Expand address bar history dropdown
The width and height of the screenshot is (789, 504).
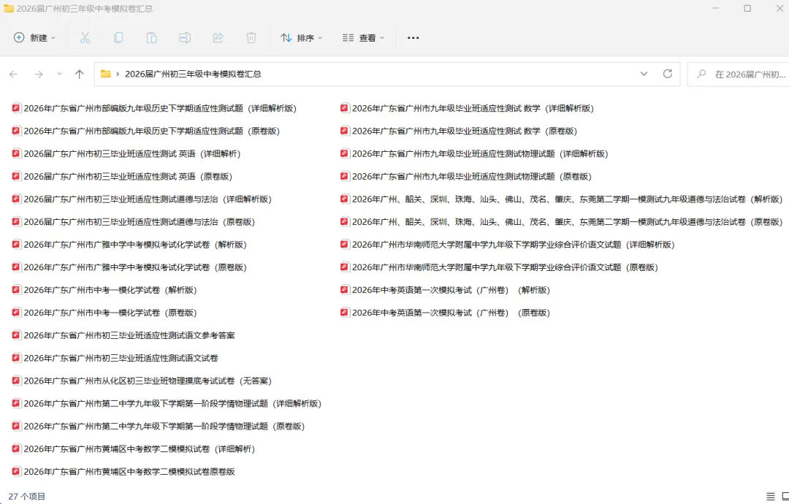pos(644,74)
